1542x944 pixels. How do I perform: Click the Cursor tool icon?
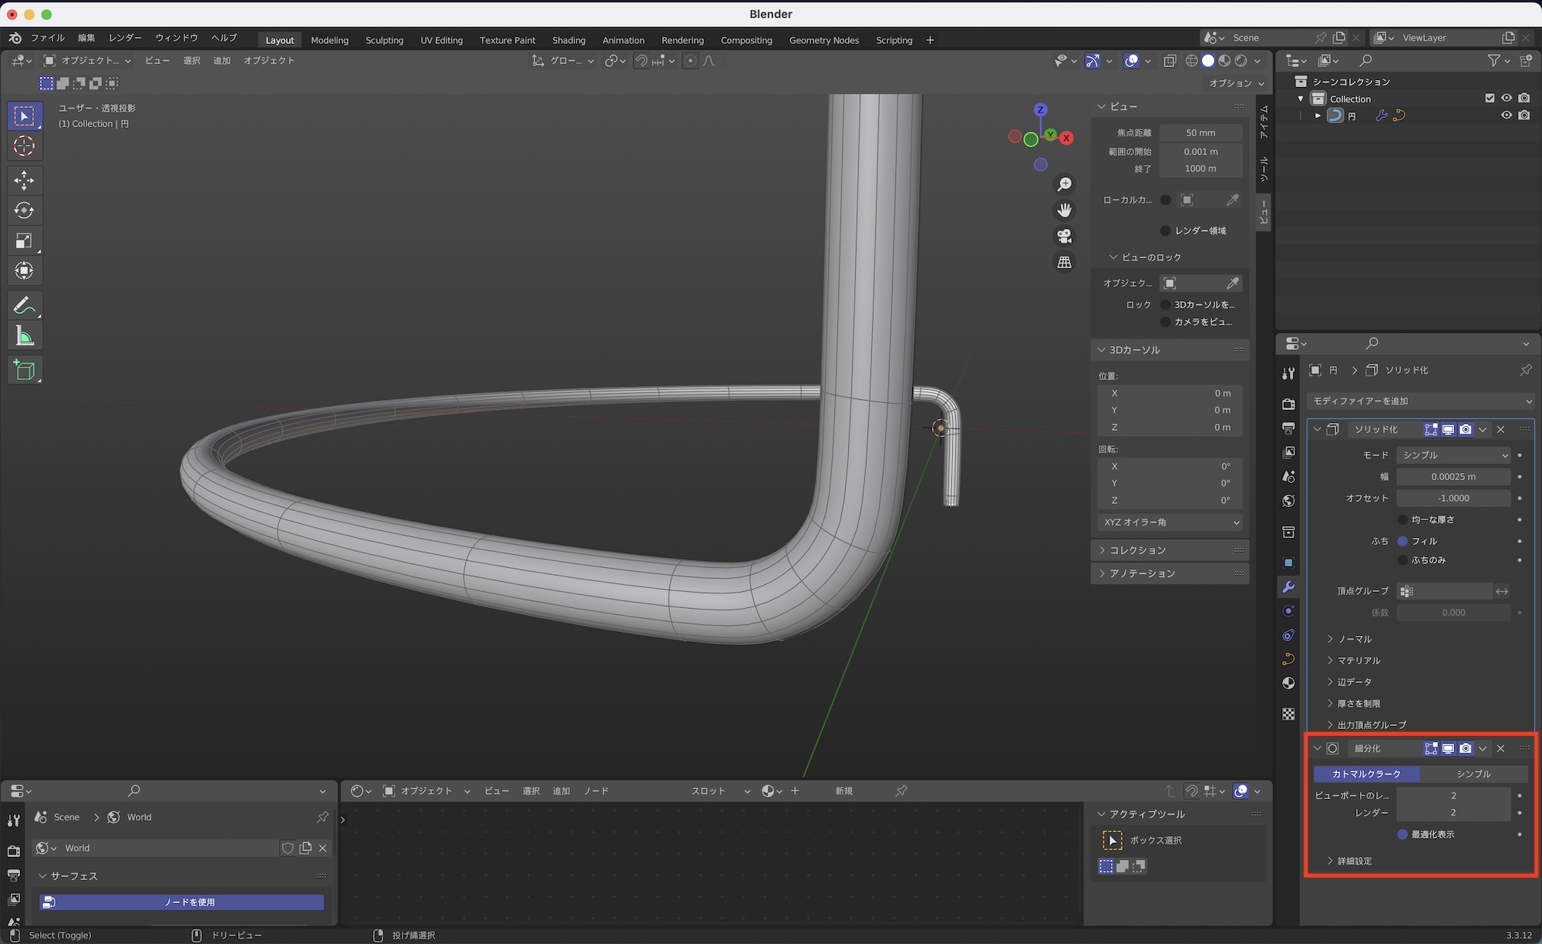[x=24, y=146]
